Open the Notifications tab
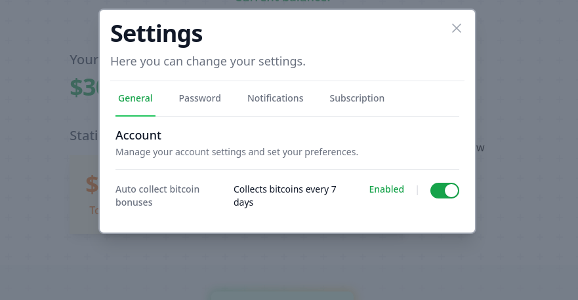 tap(275, 98)
